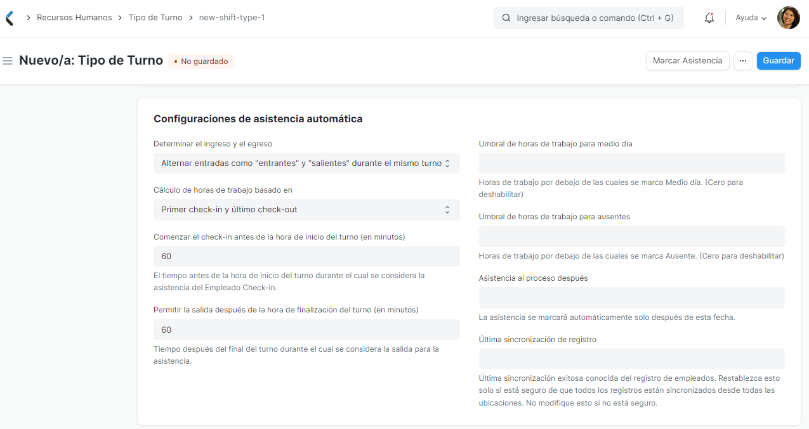Image resolution: width=809 pixels, height=429 pixels.
Task: Click the global search bar
Action: 588,17
